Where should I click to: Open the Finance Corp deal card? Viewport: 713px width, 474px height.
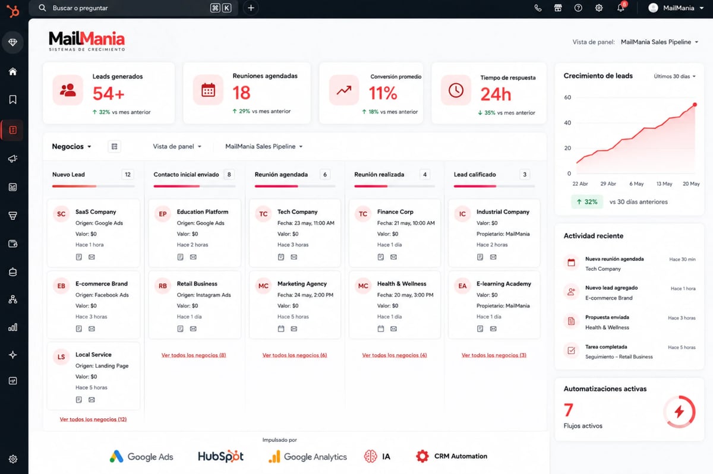395,233
